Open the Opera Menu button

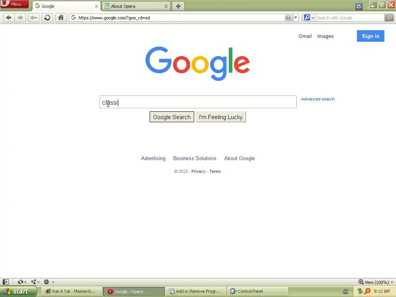(x=14, y=4)
